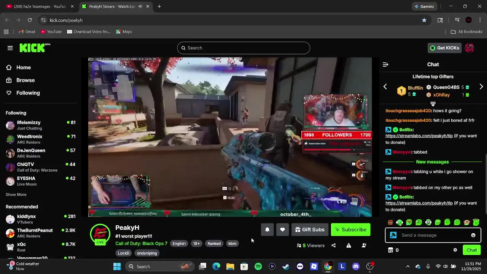Select the sndsniping tag
The image size is (487, 274).
[x=147, y=253]
